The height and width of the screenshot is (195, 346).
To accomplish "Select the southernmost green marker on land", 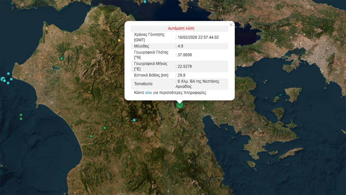I will [x=91, y=136].
